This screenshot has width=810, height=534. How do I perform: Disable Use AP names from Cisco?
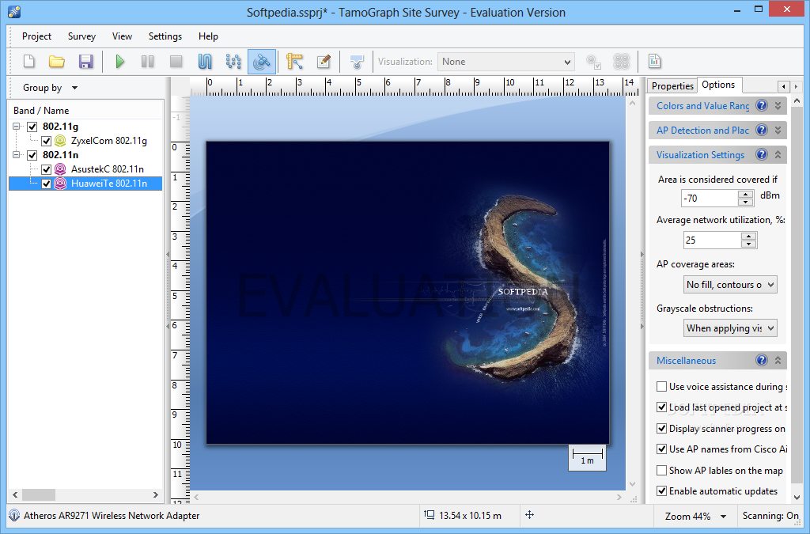point(661,449)
